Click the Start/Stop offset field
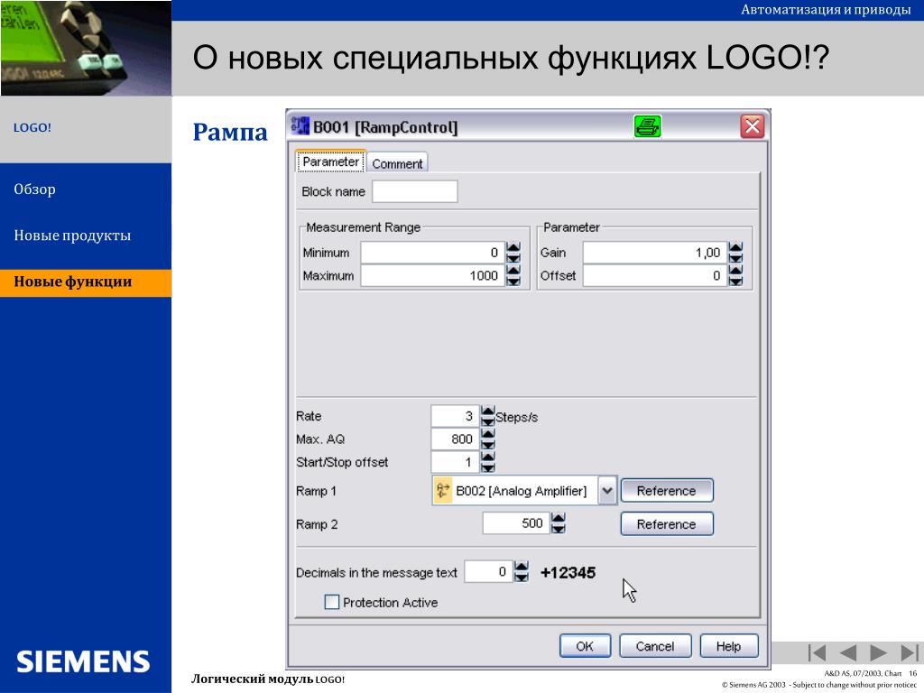This screenshot has height=693, width=924. pos(455,462)
